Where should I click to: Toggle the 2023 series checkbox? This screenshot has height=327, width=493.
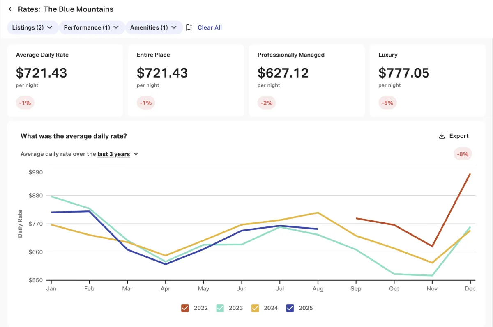(x=220, y=308)
